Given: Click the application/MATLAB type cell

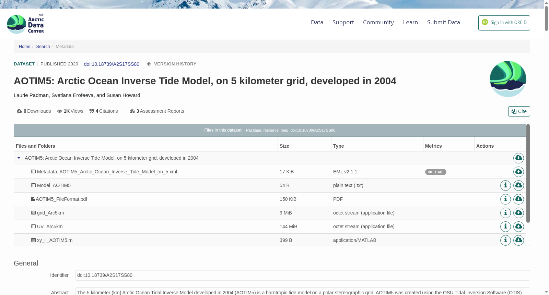Looking at the screenshot, I should 354,240.
